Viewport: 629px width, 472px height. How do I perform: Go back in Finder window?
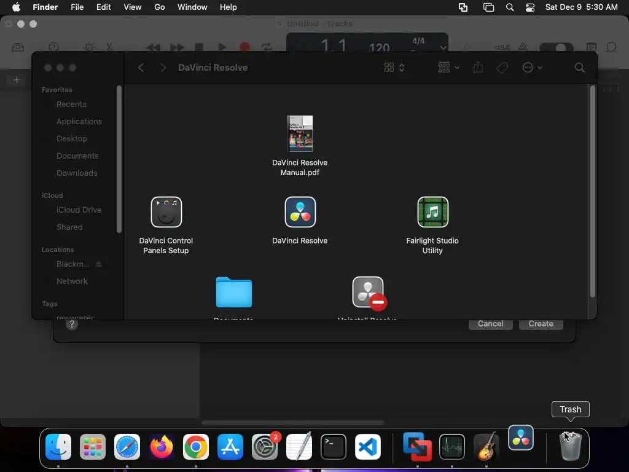pos(141,68)
